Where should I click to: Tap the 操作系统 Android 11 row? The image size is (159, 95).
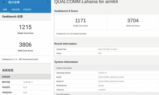26,82
